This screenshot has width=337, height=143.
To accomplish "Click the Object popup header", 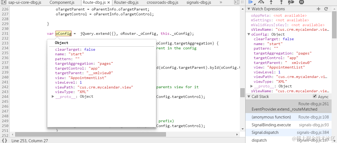I will (61, 43).
